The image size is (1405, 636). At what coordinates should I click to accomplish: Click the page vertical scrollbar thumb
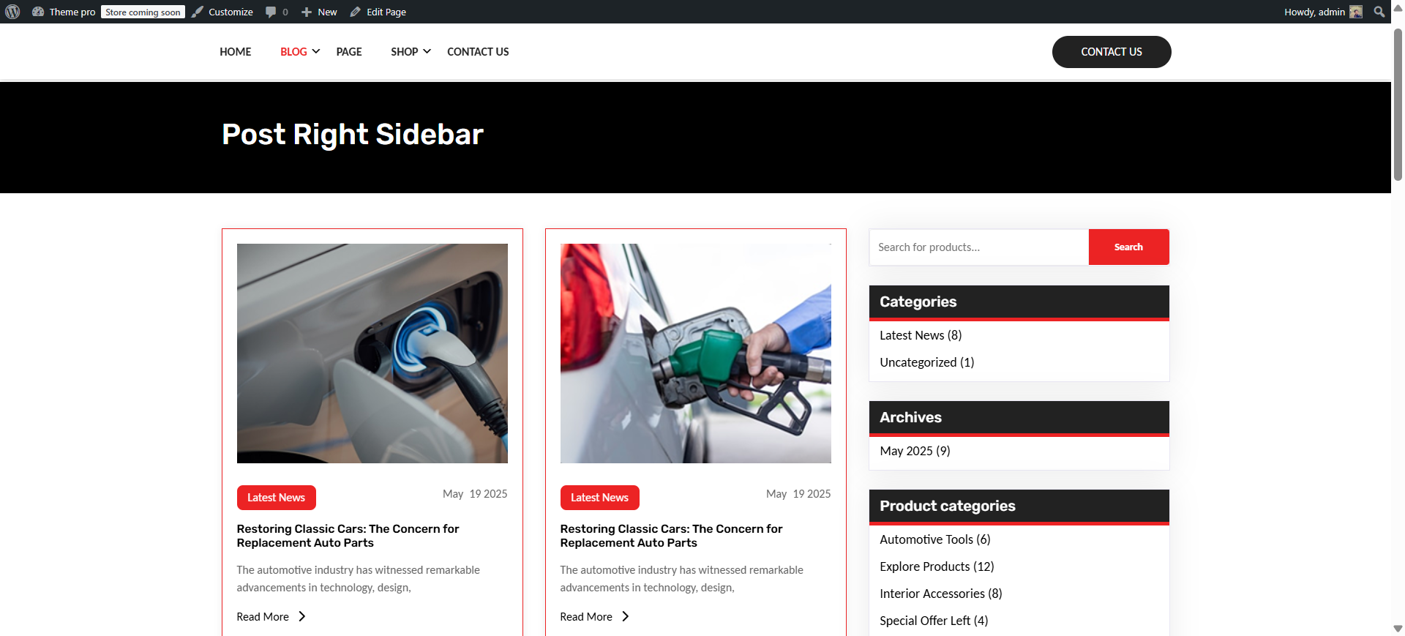1398,105
